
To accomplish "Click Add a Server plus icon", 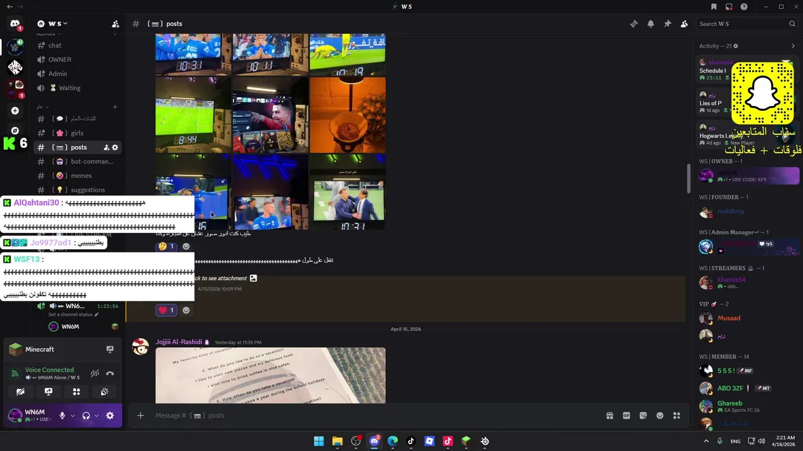I will point(15,111).
